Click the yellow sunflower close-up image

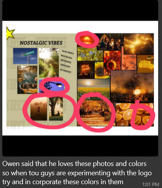tap(99, 70)
